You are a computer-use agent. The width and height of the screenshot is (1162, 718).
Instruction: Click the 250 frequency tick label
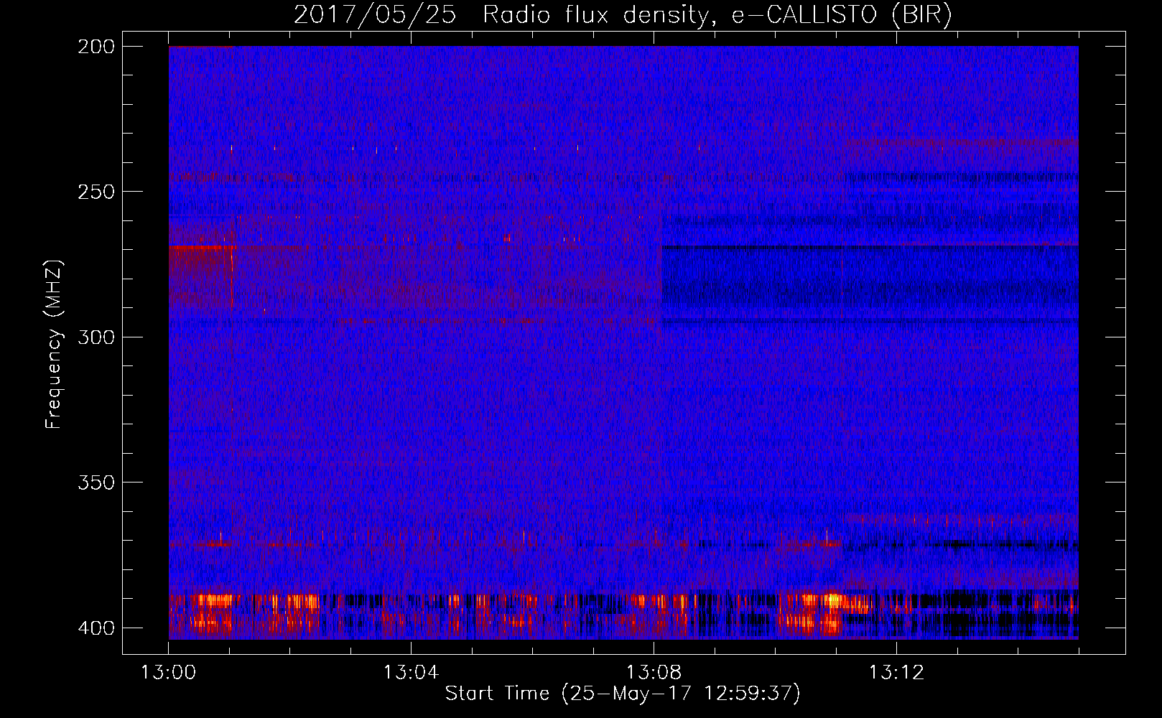pos(96,192)
